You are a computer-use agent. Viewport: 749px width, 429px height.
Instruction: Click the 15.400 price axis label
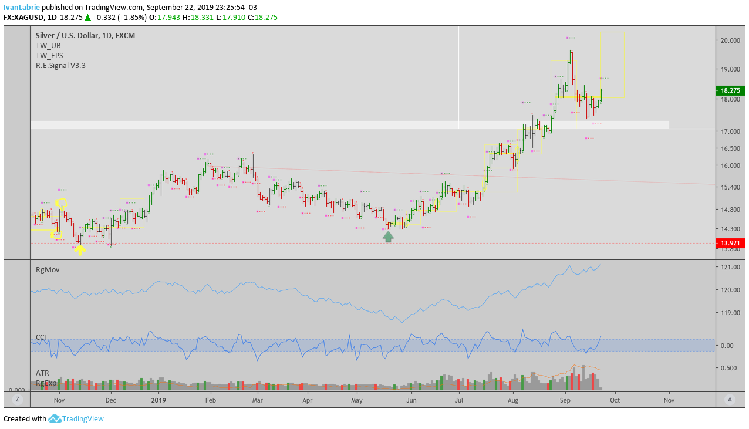point(730,187)
